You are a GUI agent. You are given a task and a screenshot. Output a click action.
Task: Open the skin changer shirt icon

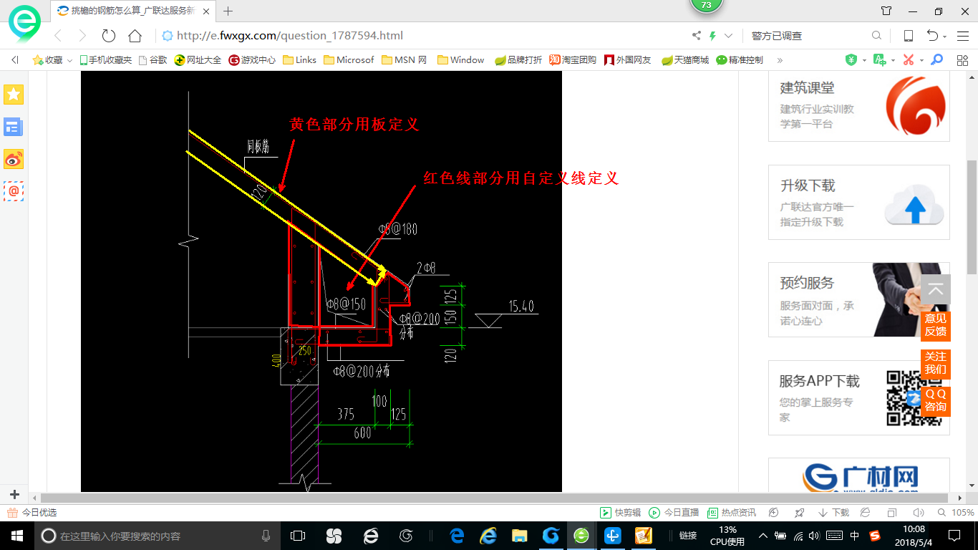pos(886,11)
